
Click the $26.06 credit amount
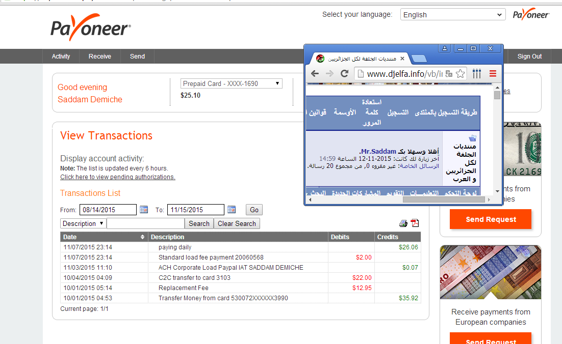pyautogui.click(x=408, y=247)
